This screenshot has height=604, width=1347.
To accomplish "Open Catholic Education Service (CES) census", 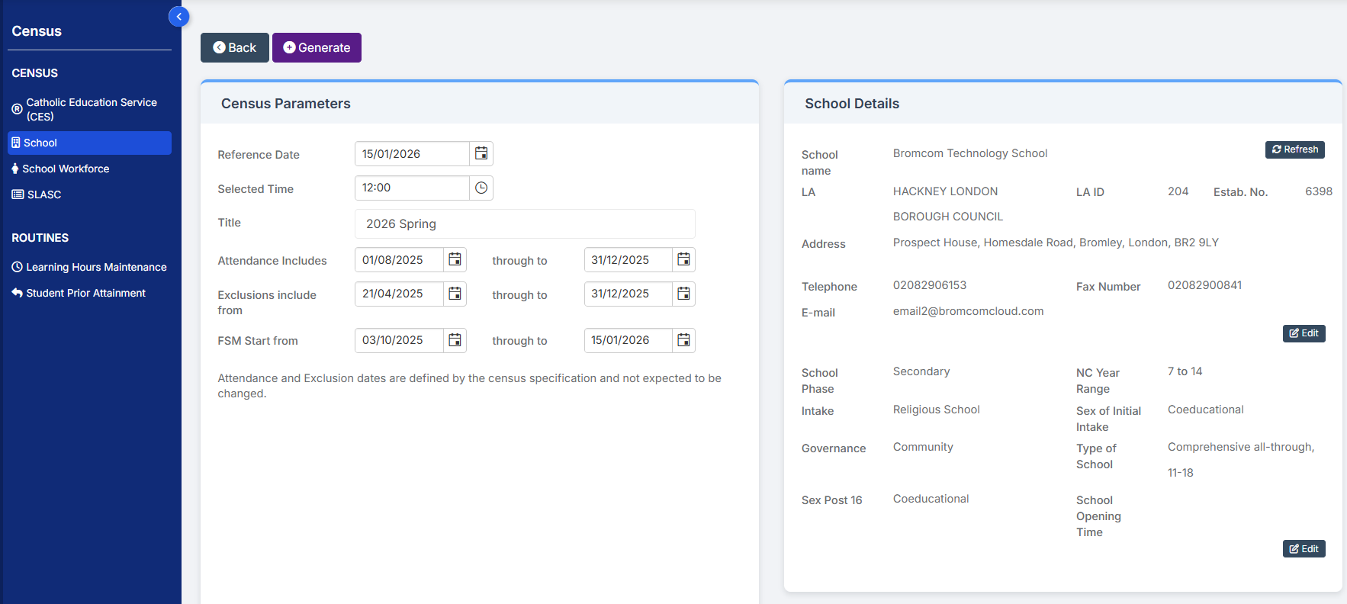I will coord(90,109).
